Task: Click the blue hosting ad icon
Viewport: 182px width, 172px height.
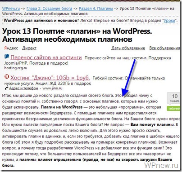Action: pyautogui.click(x=7, y=57)
